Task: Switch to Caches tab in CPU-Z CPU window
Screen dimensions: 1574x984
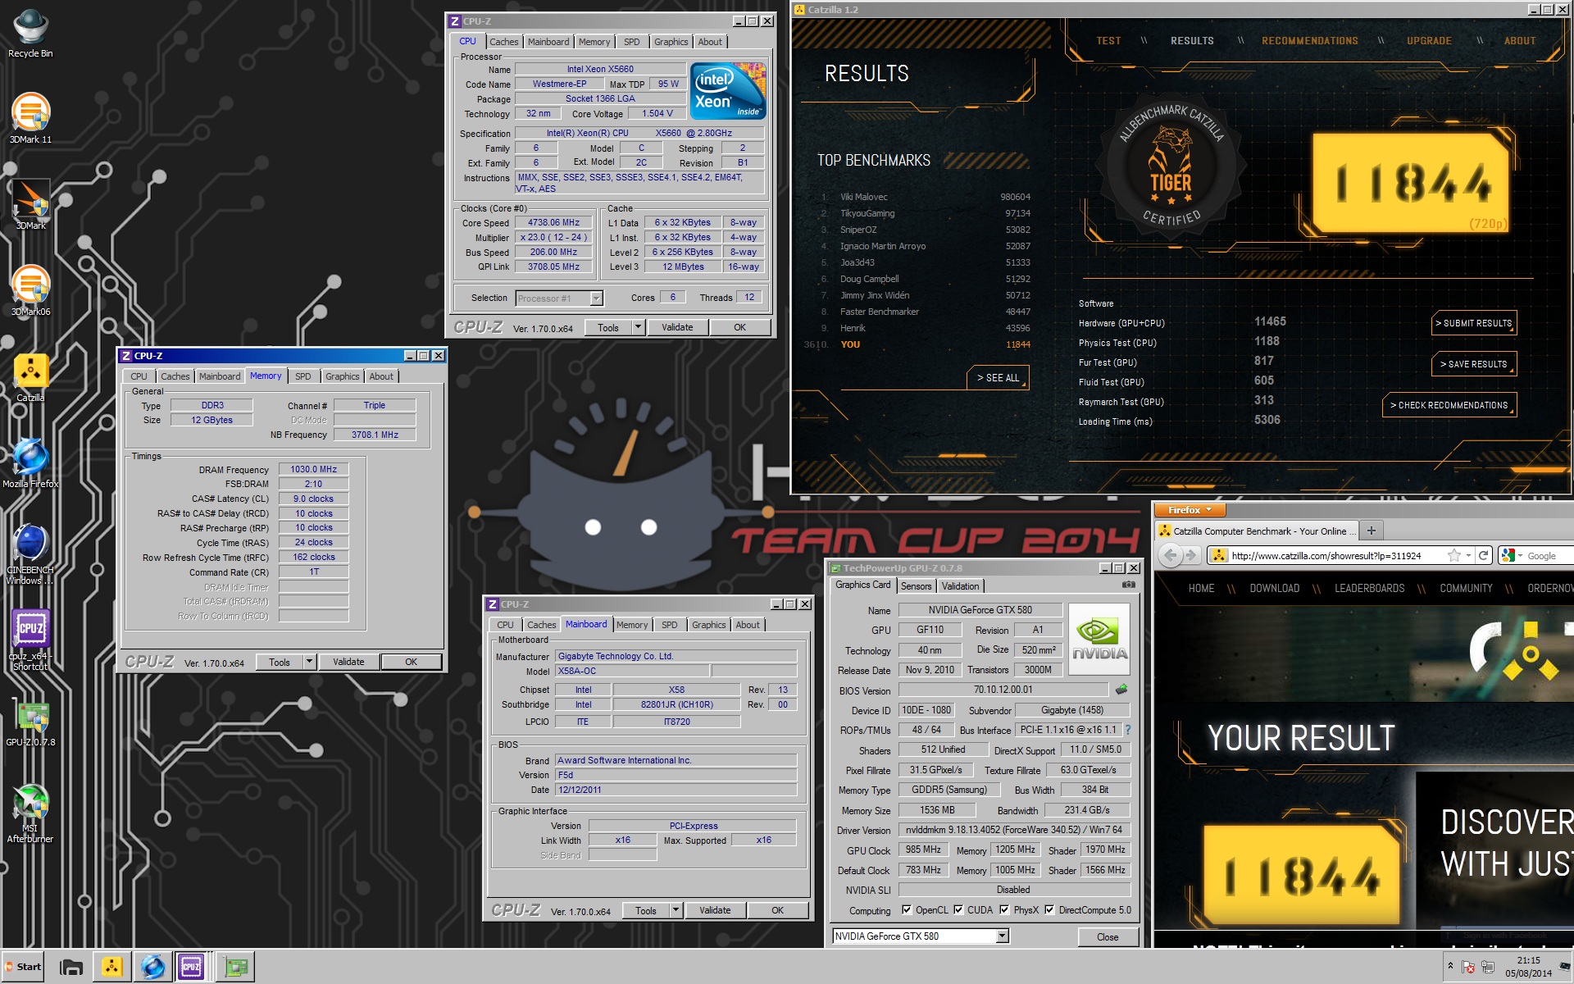Action: click(x=503, y=42)
